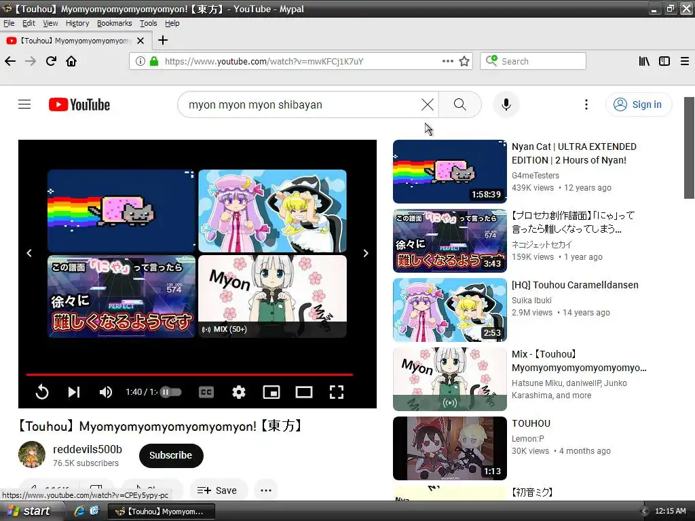
Task: Replay the finished video
Action: [x=42, y=392]
